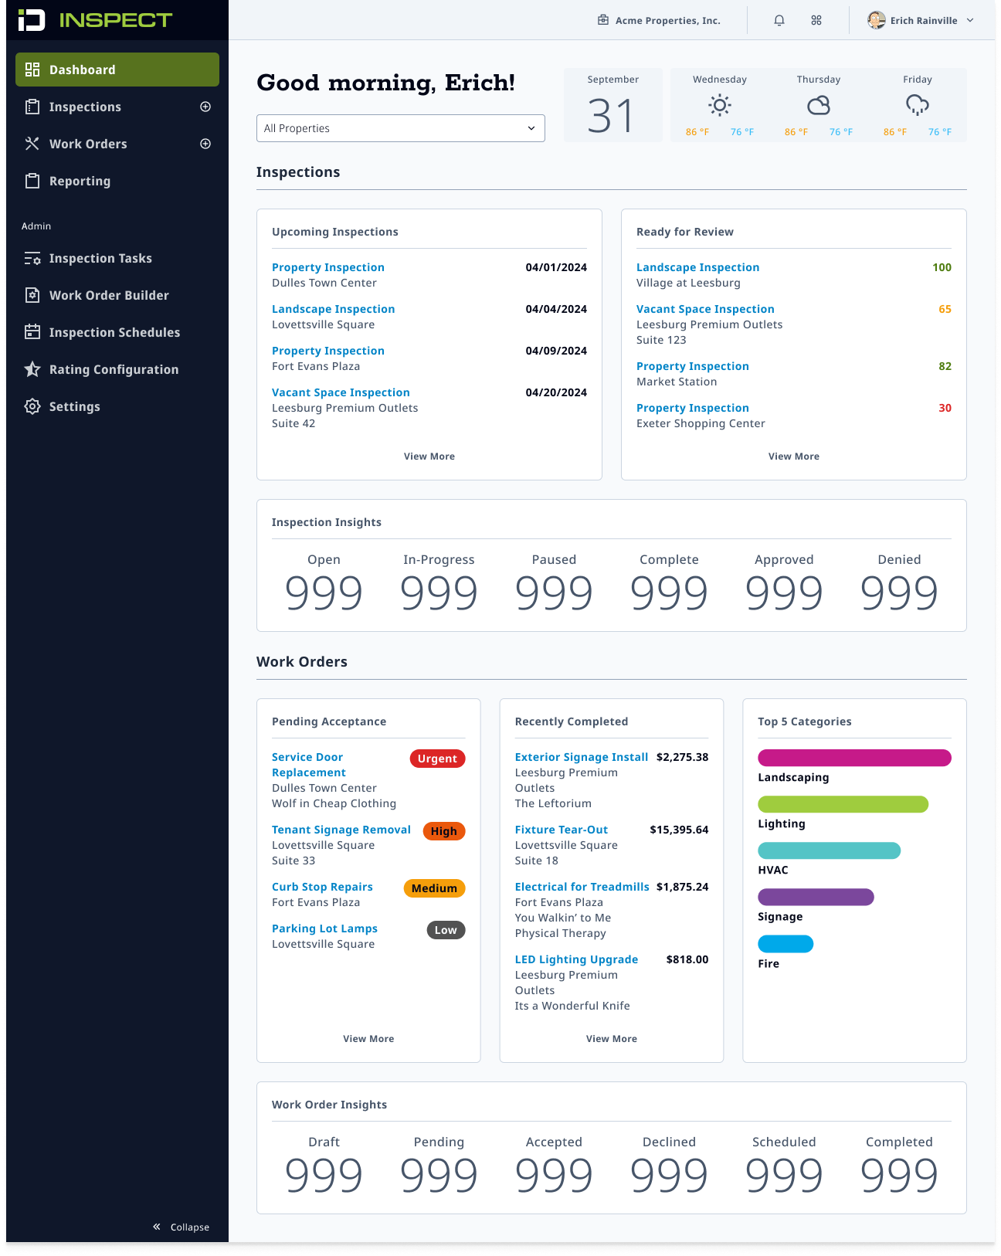
Task: Click the Dashboard grid icon
Action: 32,70
